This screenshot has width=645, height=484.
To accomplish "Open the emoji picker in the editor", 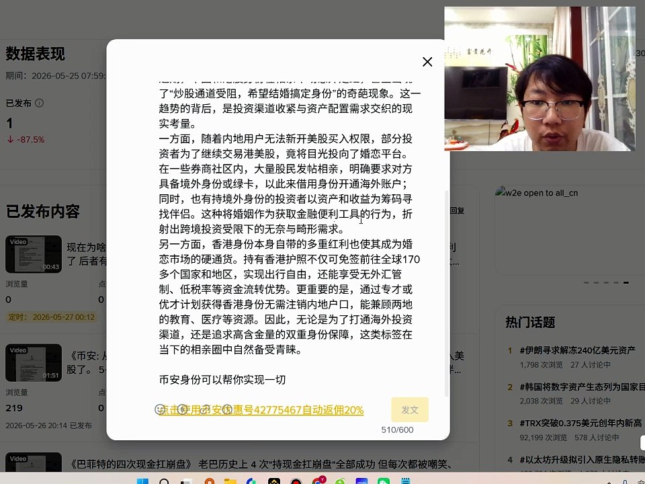I will pos(160,409).
